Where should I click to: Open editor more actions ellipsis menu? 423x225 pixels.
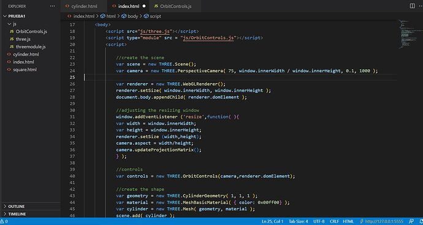pos(421,6)
